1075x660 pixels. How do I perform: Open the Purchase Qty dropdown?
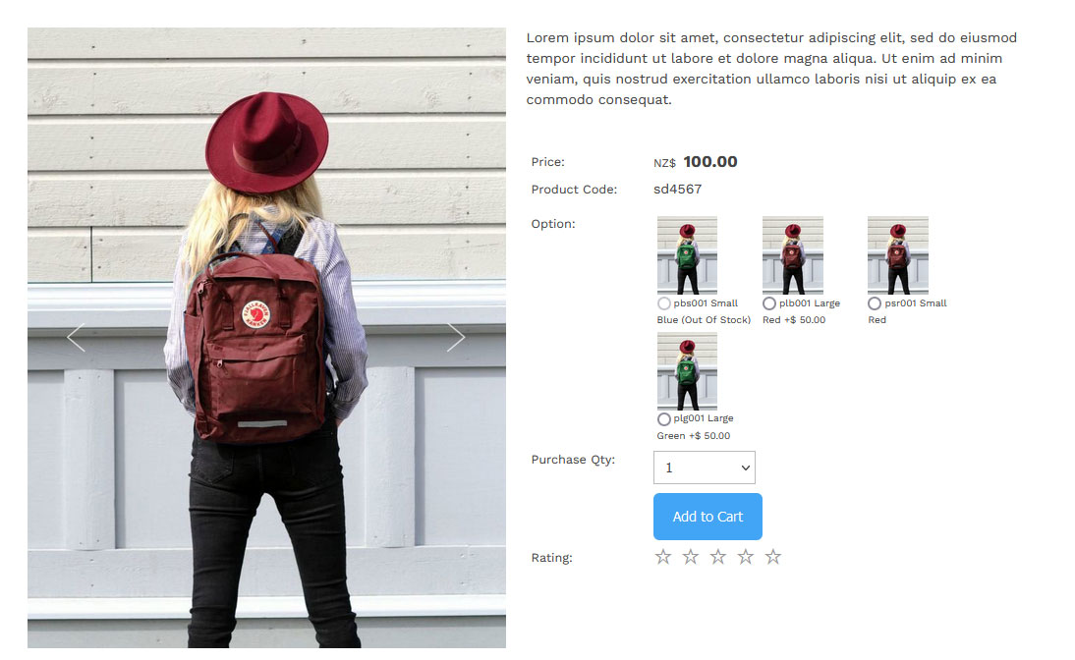click(x=705, y=467)
